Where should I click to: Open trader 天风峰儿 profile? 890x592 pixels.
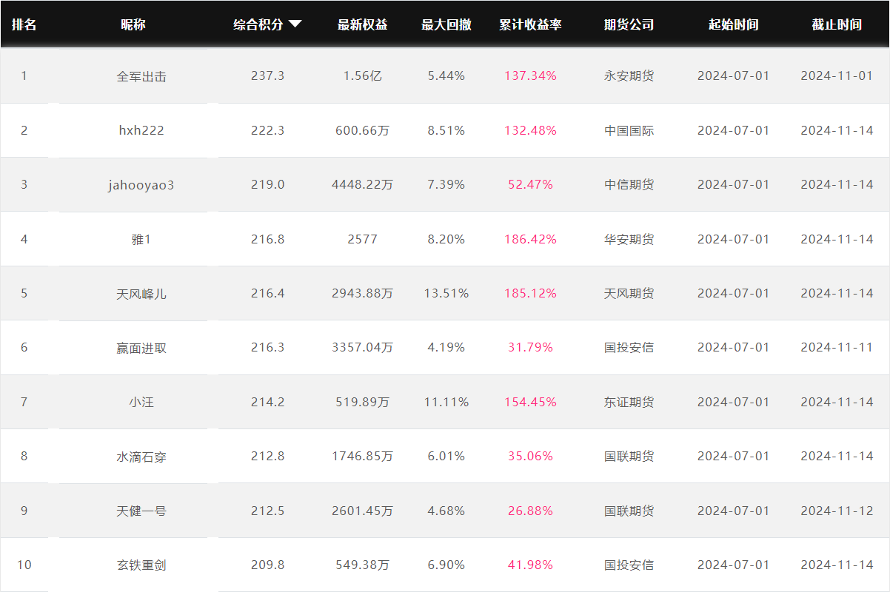[x=141, y=294]
